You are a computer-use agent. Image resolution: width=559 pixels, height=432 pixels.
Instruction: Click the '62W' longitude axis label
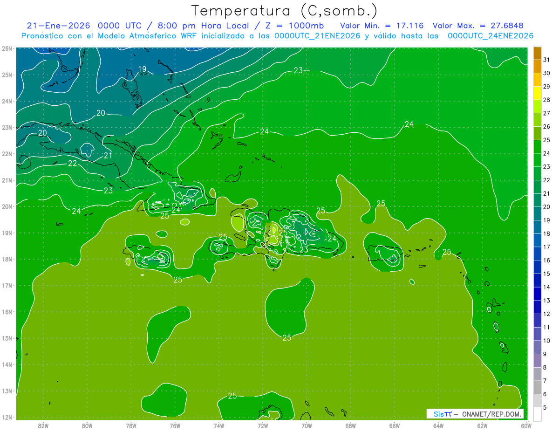tap(482, 425)
